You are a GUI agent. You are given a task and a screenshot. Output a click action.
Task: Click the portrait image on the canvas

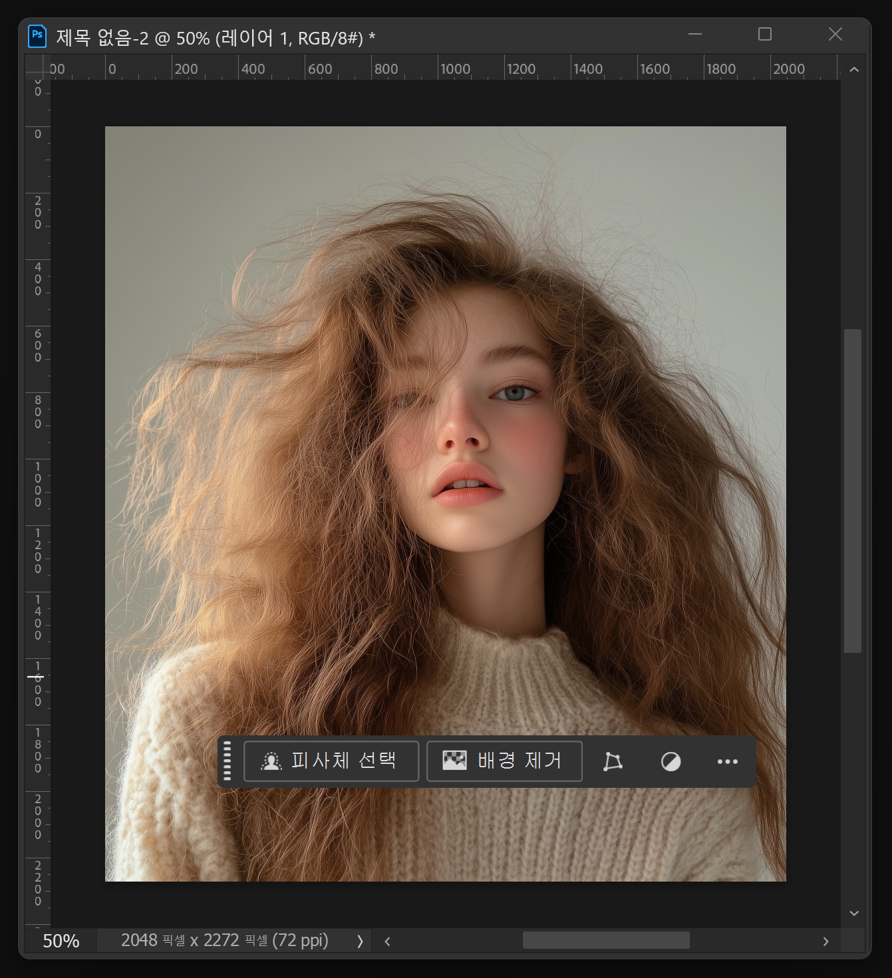pos(446,504)
